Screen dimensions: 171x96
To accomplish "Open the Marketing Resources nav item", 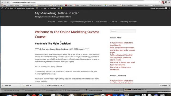I will coord(129,22).
